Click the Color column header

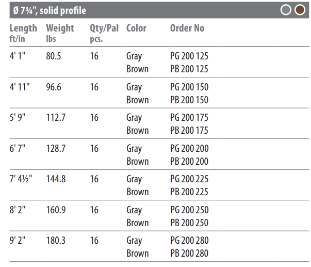pyautogui.click(x=137, y=28)
